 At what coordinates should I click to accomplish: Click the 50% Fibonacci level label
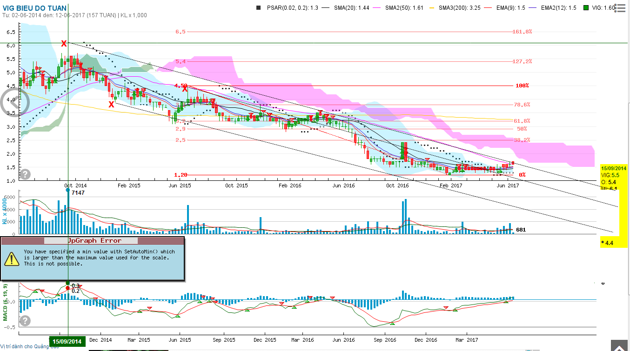pyautogui.click(x=522, y=129)
